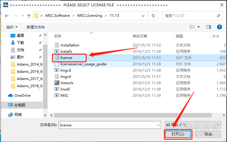The width and height of the screenshot is (227, 142).
Task: Click MSC.Licensing in the address path
Action: (90, 16)
